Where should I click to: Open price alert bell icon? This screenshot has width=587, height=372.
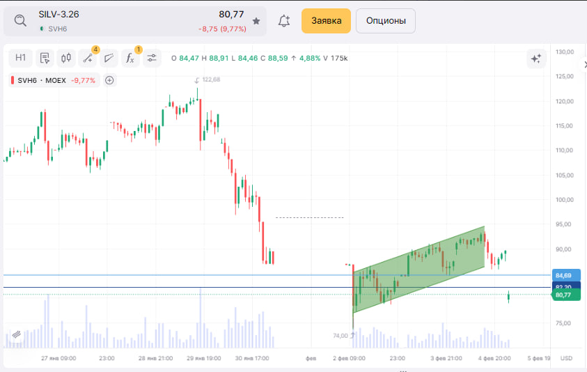coord(283,21)
